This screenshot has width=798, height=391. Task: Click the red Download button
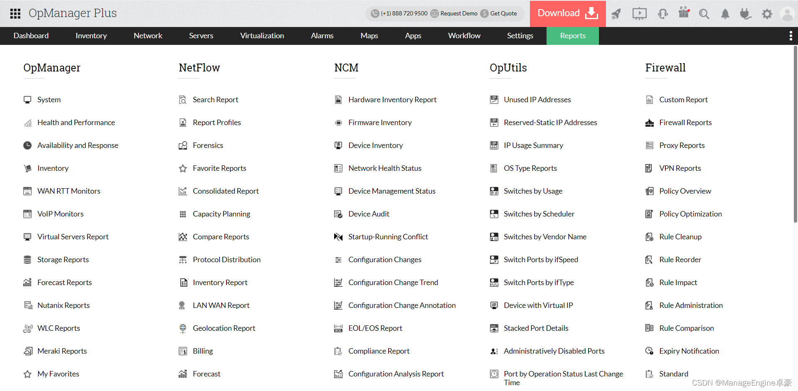coord(568,14)
